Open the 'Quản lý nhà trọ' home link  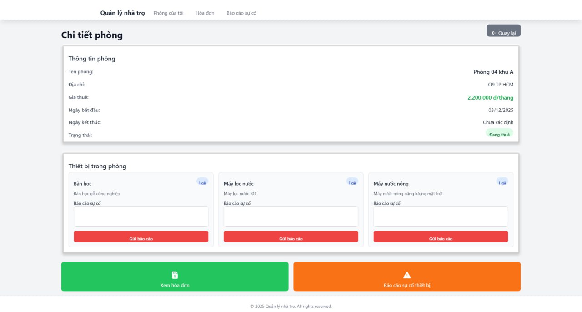click(x=122, y=13)
